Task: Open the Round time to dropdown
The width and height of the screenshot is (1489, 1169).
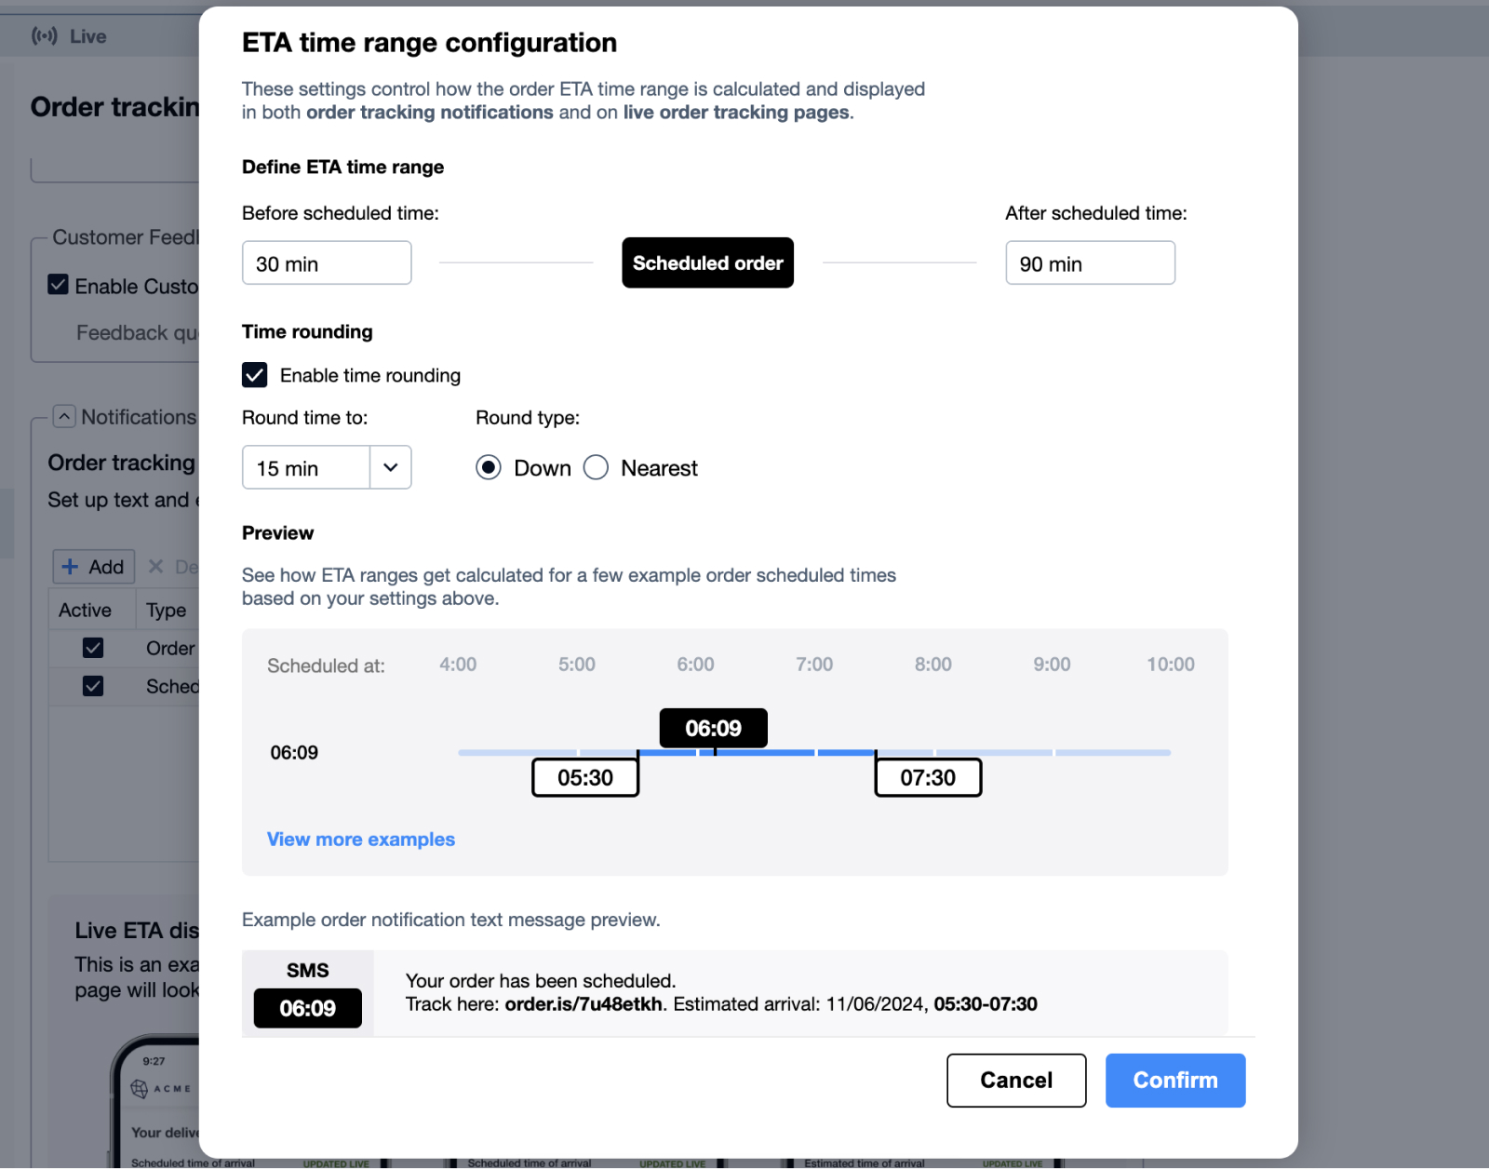Action: [x=390, y=467]
